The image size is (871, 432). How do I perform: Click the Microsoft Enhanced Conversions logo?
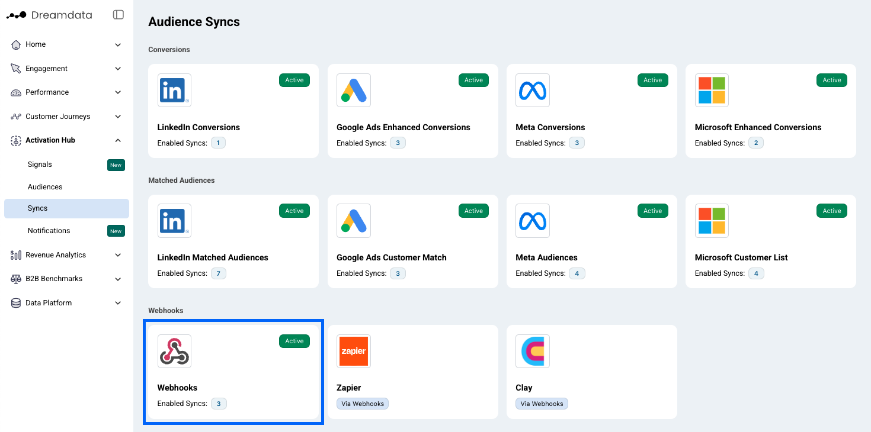coord(712,90)
